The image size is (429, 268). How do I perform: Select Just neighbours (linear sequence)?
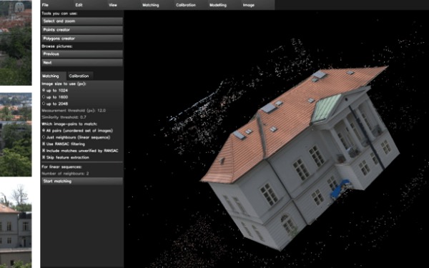pos(76,137)
